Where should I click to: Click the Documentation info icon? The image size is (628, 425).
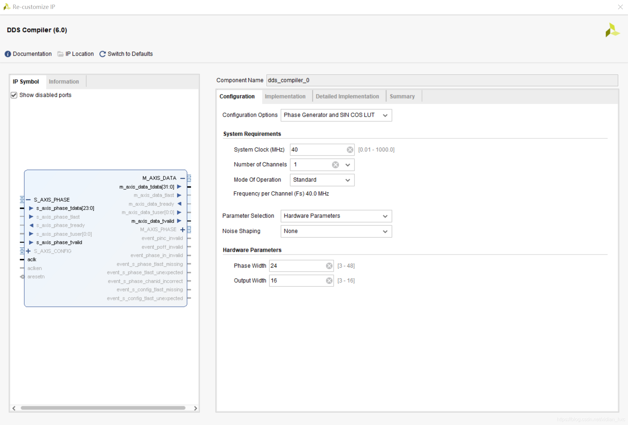coord(8,54)
